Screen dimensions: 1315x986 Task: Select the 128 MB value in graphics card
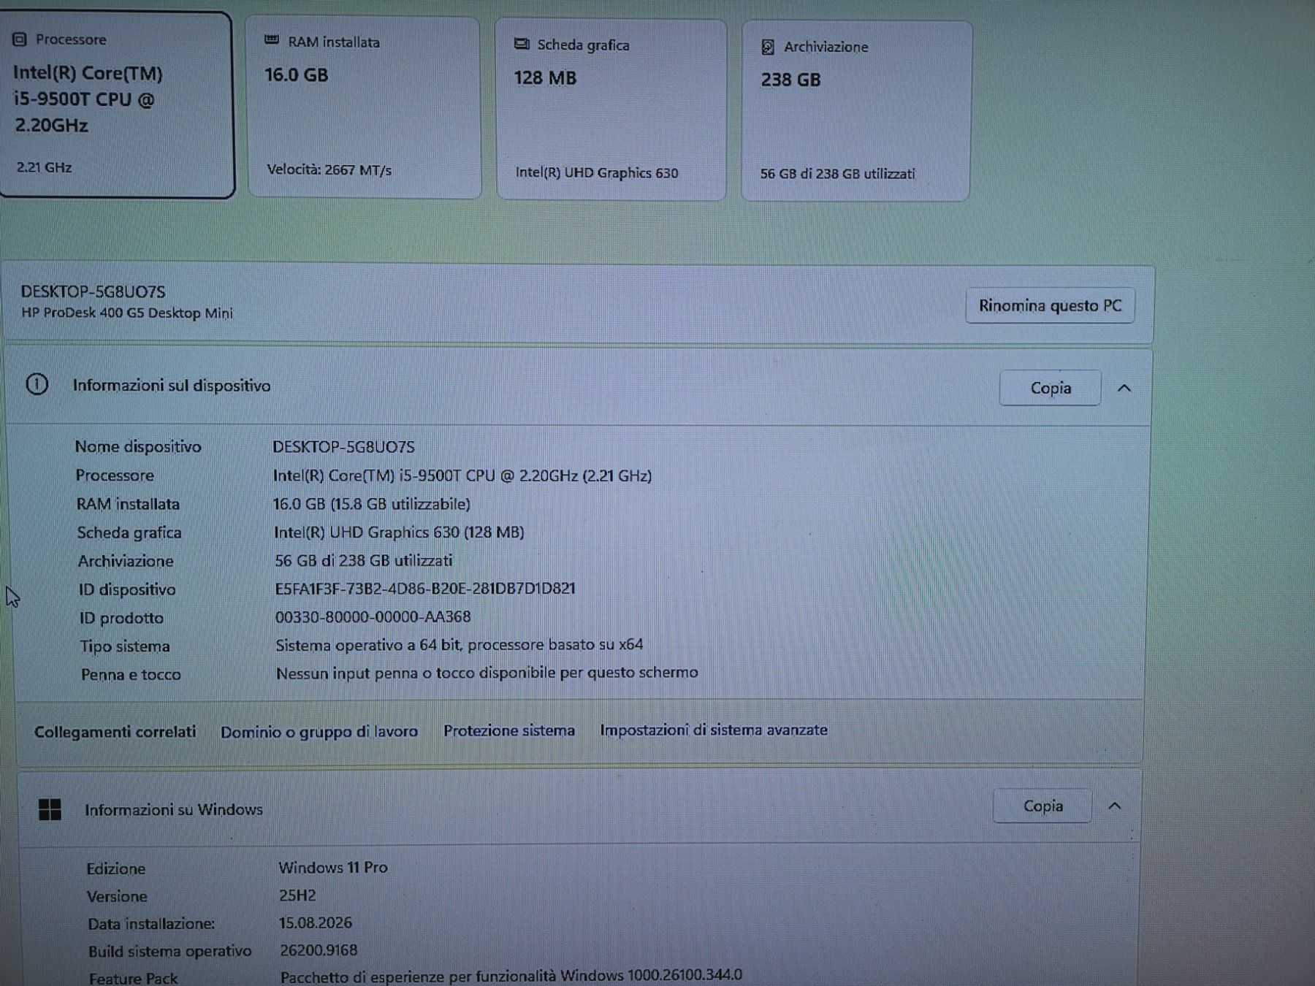pyautogui.click(x=545, y=77)
